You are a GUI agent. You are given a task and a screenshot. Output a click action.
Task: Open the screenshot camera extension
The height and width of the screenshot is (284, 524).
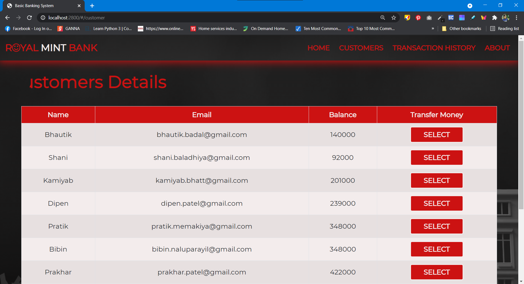429,17
